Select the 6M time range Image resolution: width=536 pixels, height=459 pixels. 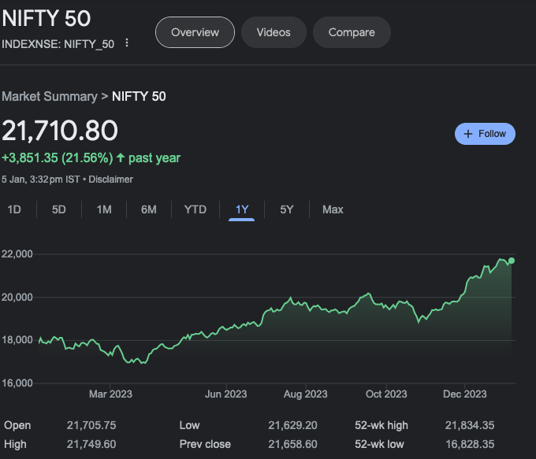148,209
